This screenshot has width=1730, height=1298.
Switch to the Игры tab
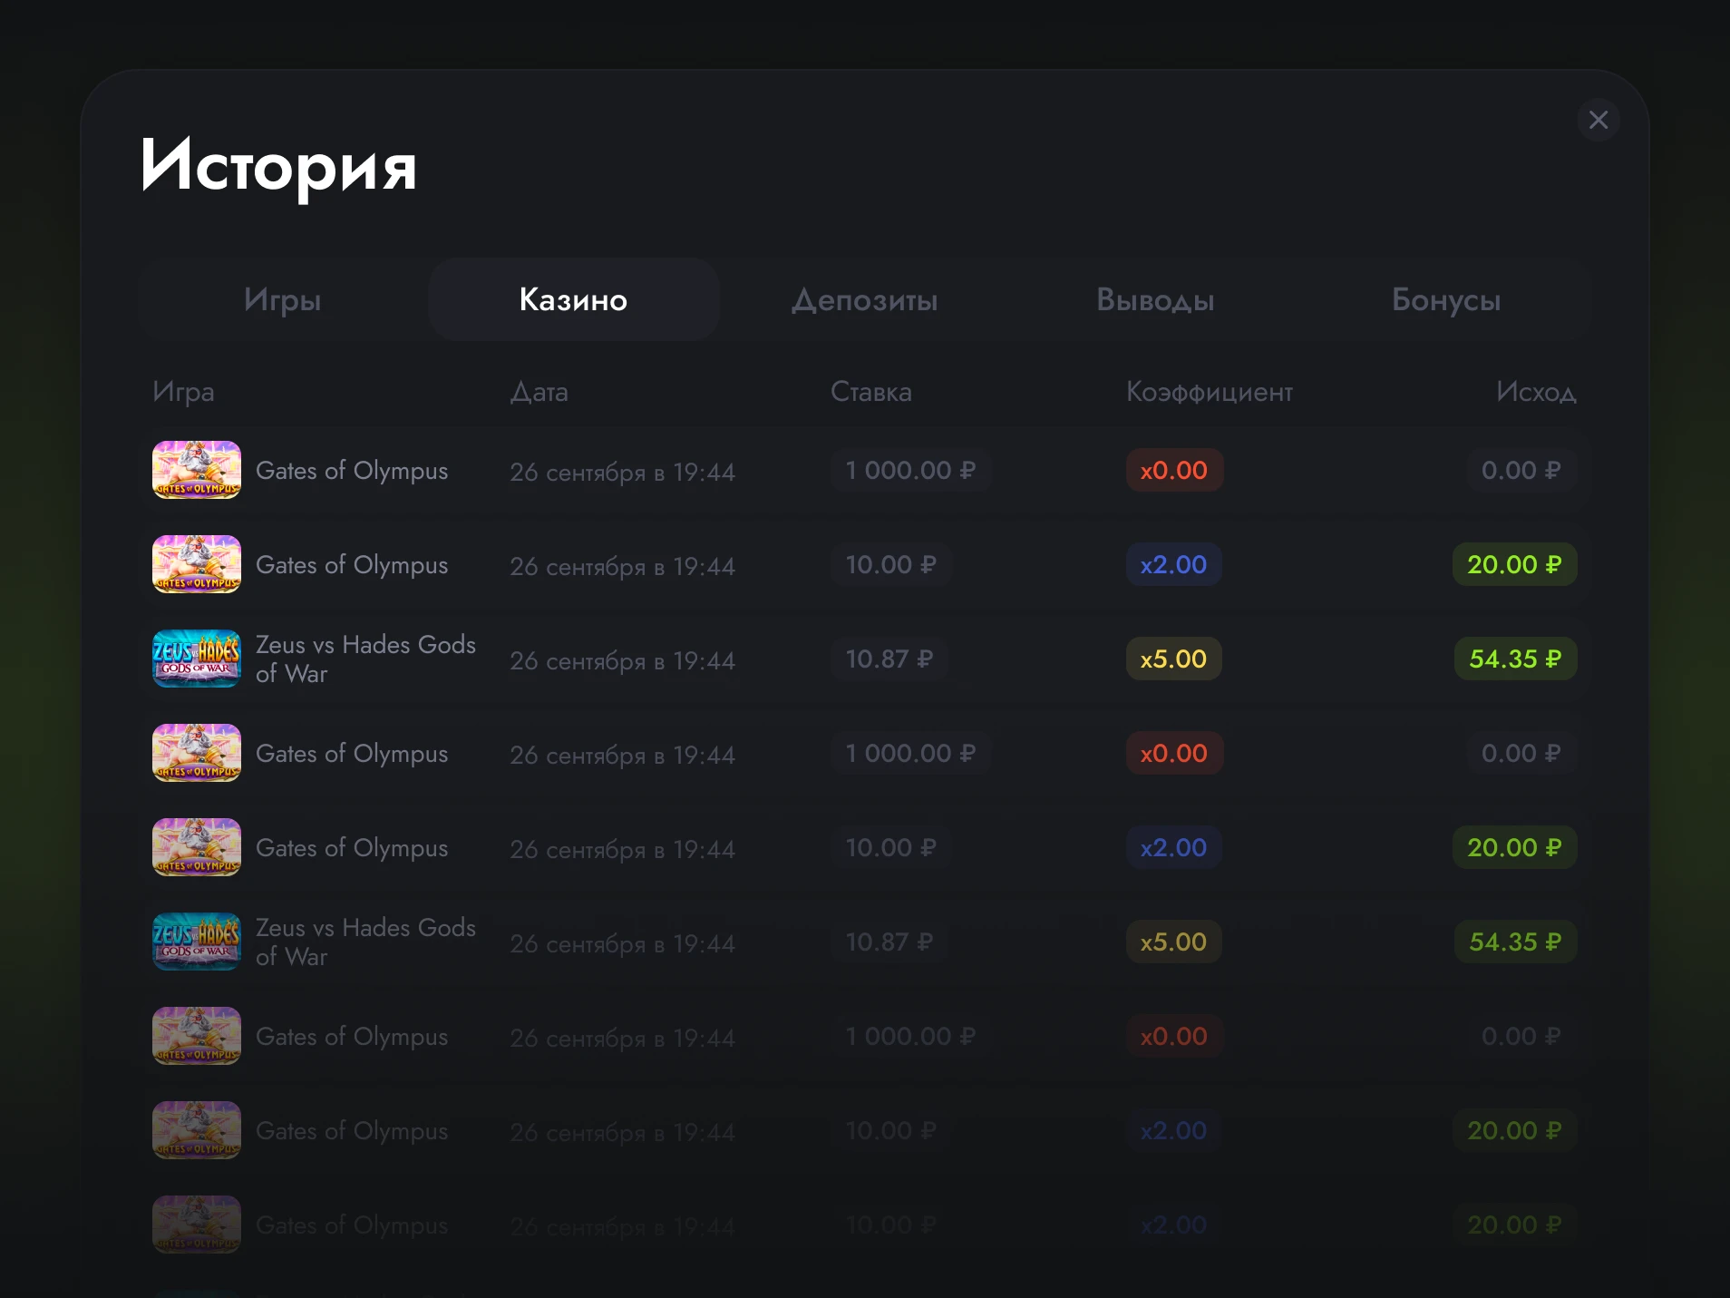point(283,299)
